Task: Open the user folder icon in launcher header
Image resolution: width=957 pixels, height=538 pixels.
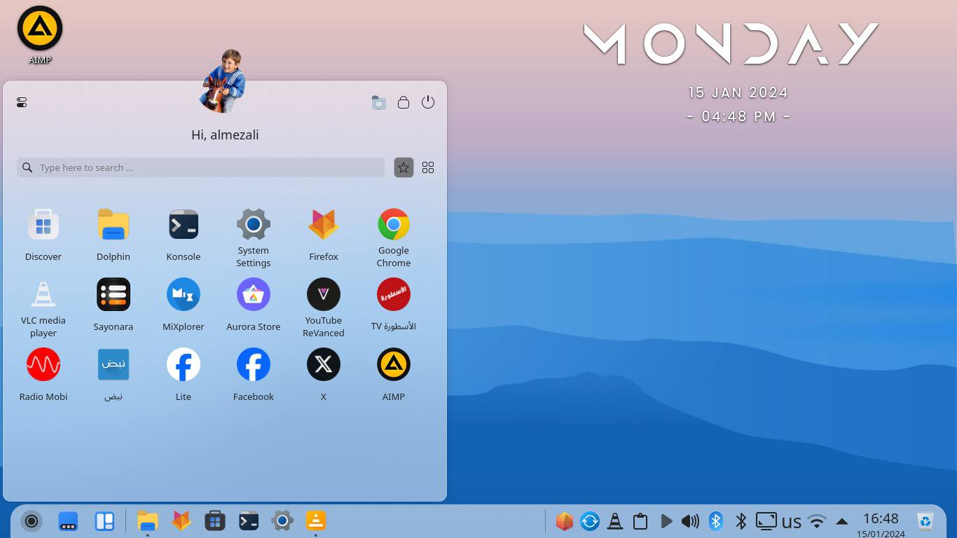Action: (x=379, y=102)
